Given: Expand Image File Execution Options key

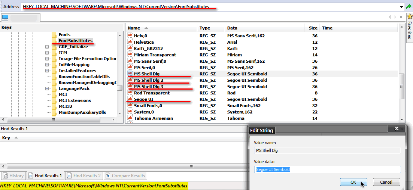Looking at the screenshot, I should (x=47, y=59).
